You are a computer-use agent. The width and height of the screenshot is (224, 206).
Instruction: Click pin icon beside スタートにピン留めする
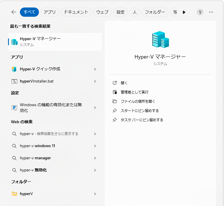click(115, 111)
